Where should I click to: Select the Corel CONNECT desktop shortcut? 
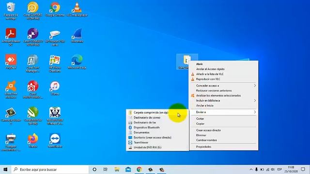[33, 37]
